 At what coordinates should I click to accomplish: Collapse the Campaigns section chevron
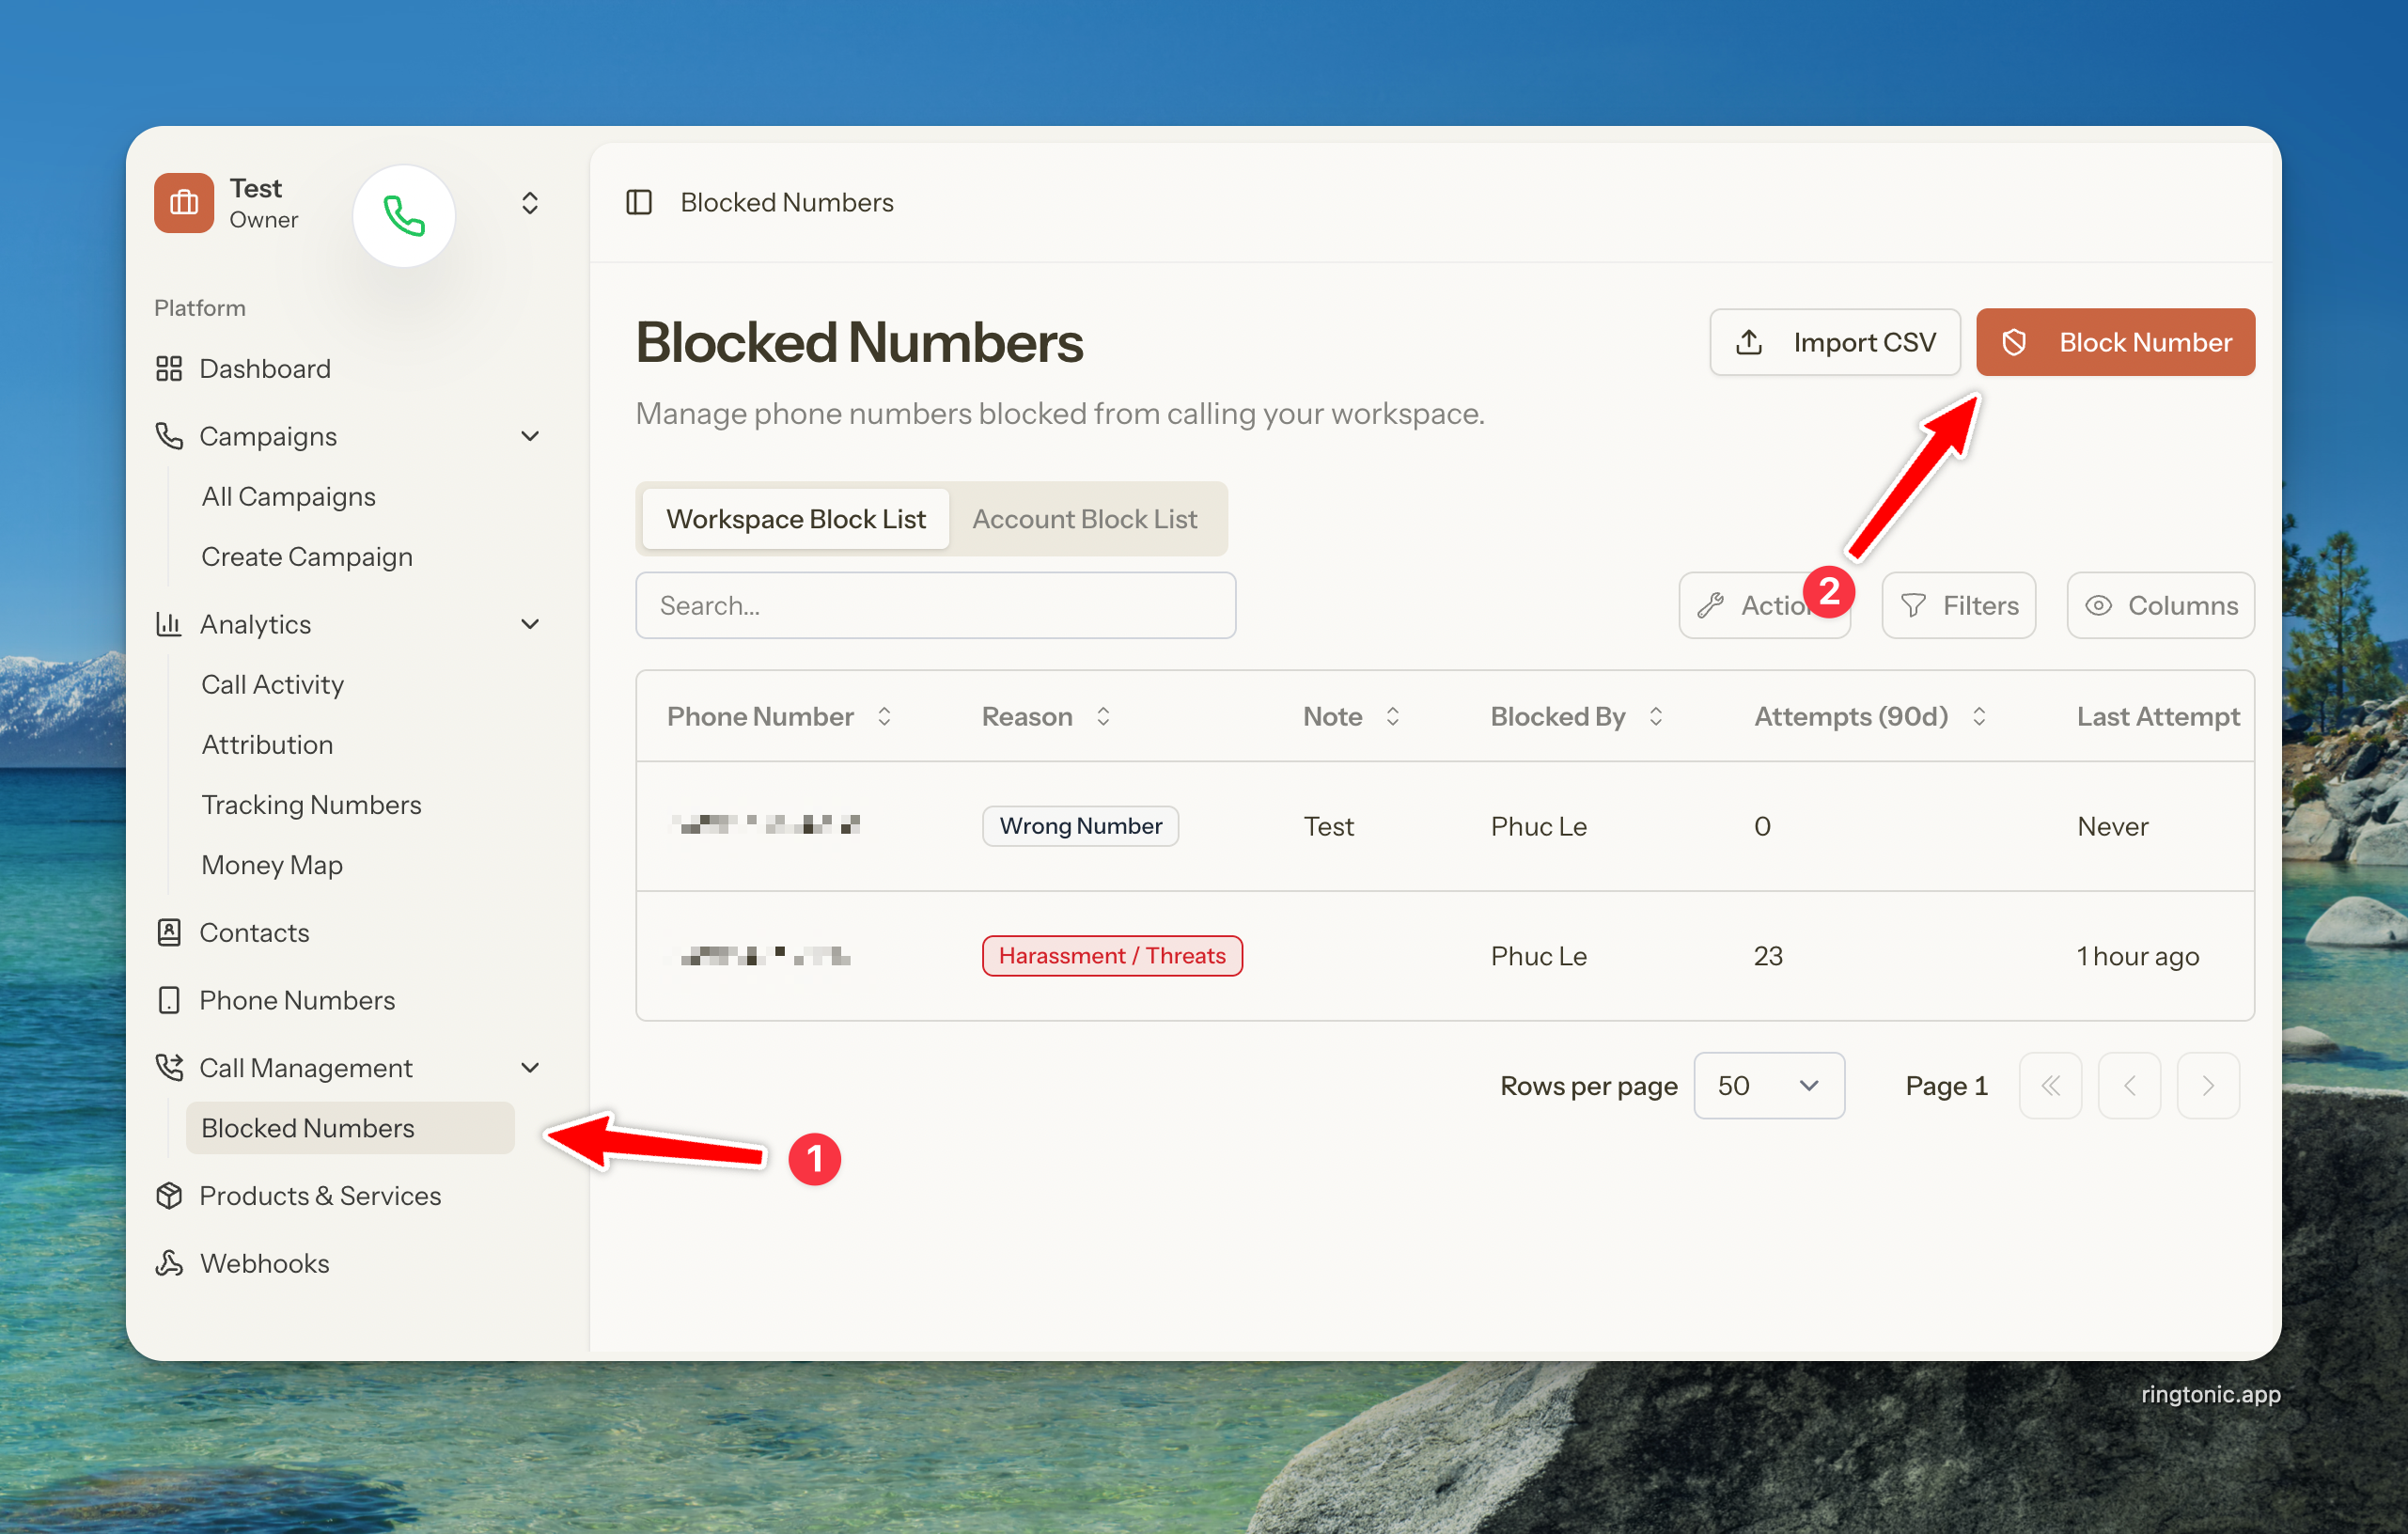click(x=530, y=436)
